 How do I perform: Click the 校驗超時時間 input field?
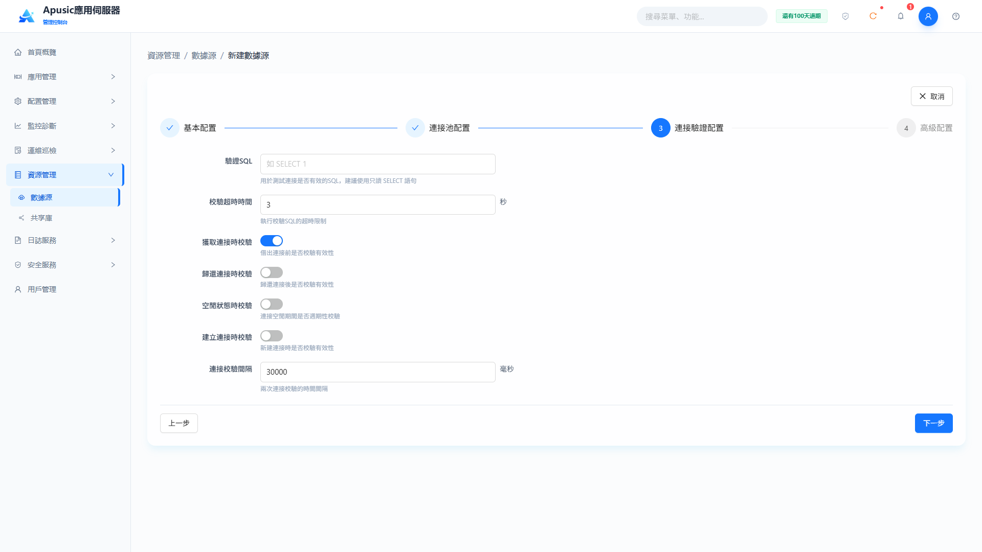point(378,204)
